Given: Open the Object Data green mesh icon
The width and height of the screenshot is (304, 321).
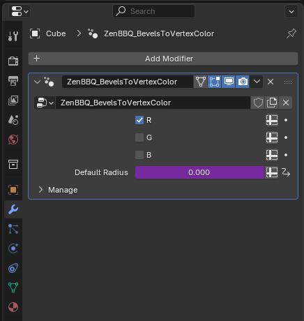Looking at the screenshot, I should pos(13,288).
